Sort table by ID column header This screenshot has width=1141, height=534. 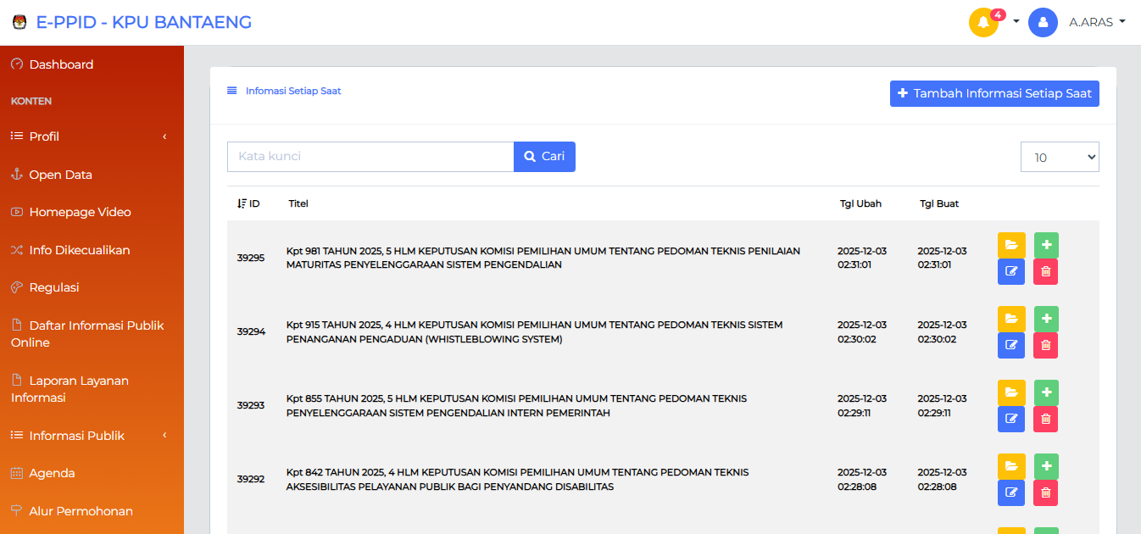coord(248,203)
